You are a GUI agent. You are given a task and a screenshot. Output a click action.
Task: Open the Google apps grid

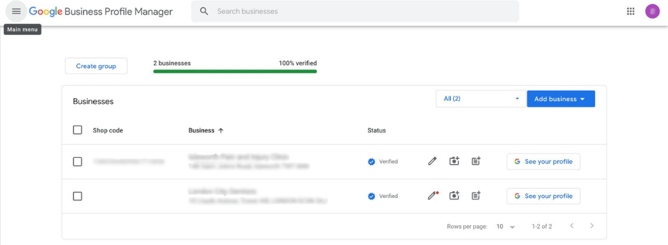pyautogui.click(x=630, y=12)
